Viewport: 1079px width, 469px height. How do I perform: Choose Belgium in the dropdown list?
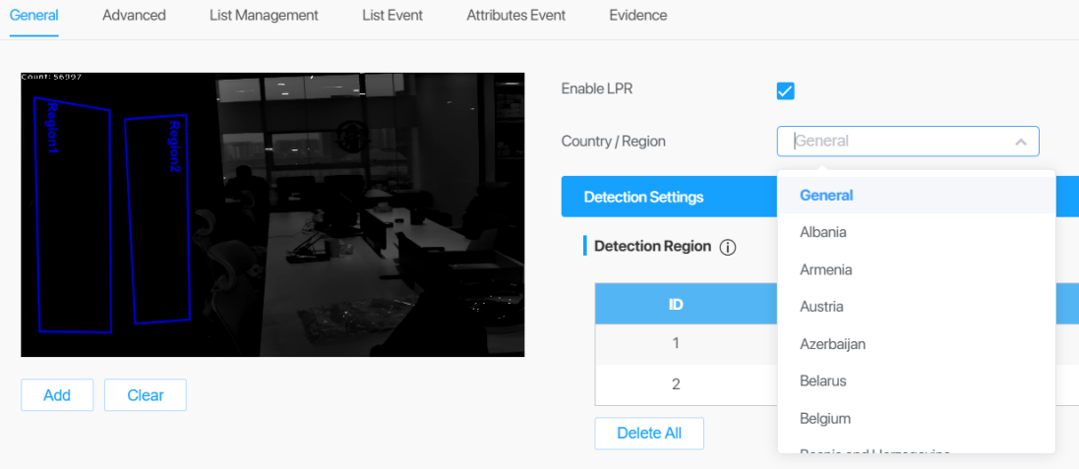916,418
